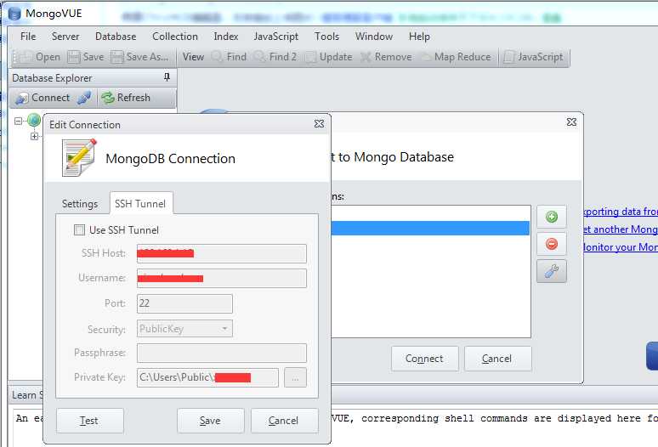Click the Remove toolbar icon
658x447 pixels.
click(366, 57)
